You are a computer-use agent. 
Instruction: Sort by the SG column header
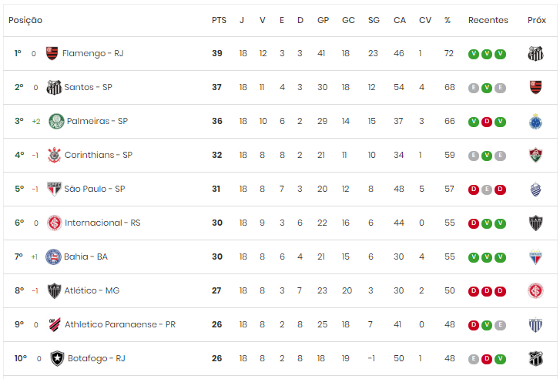[374, 20]
